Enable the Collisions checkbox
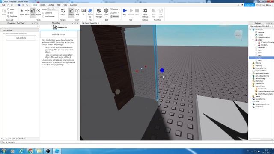The height and width of the screenshot is (154, 274). tap(43, 13)
